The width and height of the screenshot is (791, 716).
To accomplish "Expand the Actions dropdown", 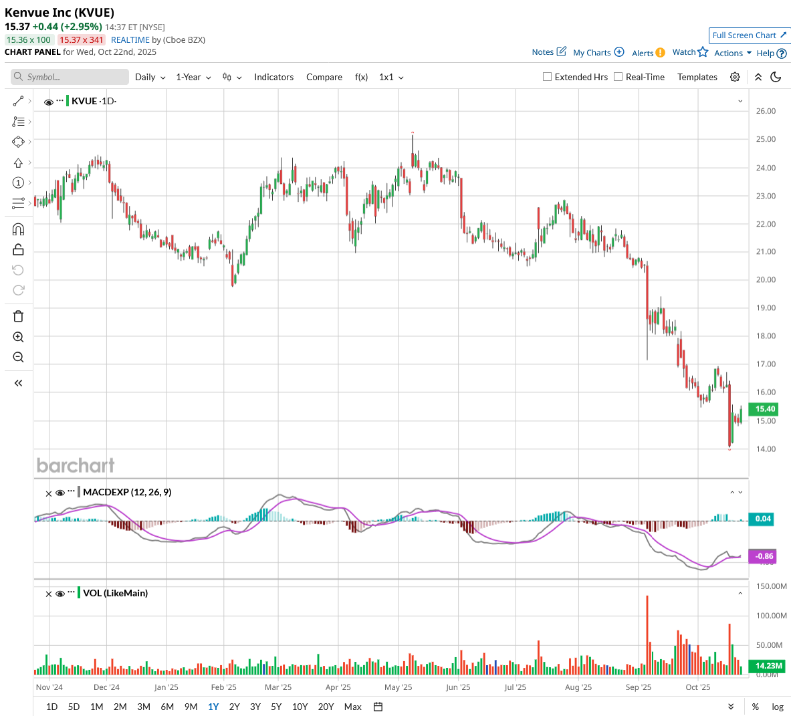I will pyautogui.click(x=732, y=53).
